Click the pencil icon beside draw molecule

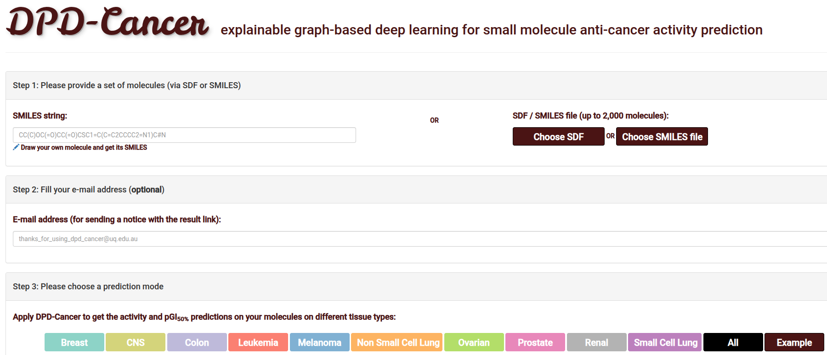coord(16,147)
